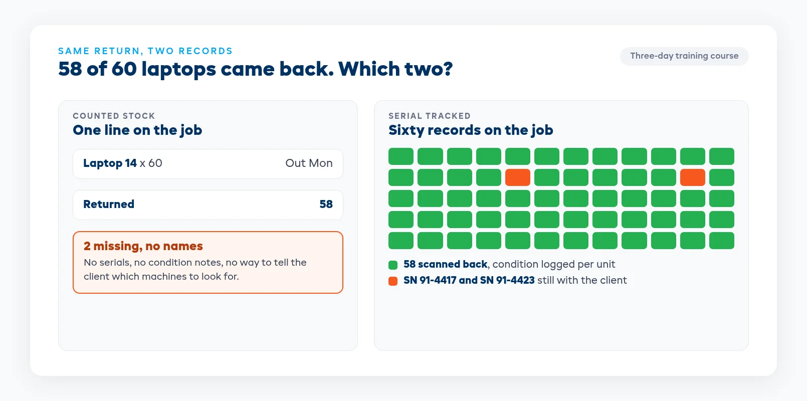This screenshot has width=807, height=401.
Task: Click the first orange laptop square
Action: [x=518, y=177]
